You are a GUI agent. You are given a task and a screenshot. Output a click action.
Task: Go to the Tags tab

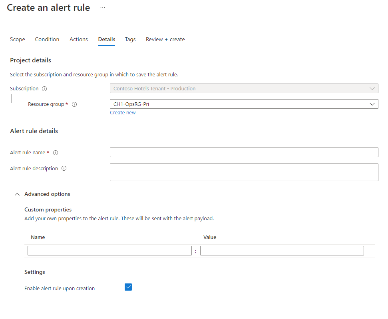[x=130, y=39]
